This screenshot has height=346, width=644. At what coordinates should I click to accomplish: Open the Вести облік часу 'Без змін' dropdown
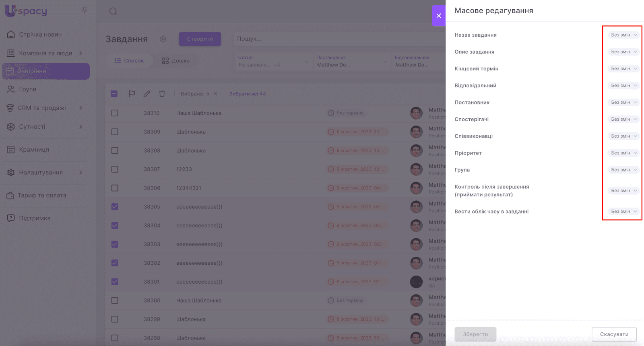[x=623, y=212]
